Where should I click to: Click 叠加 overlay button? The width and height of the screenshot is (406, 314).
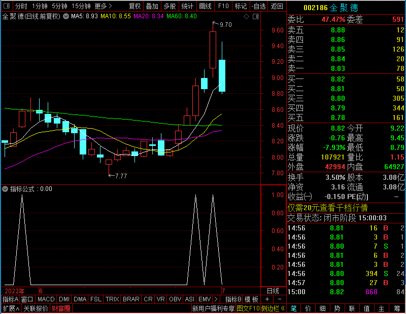tap(152, 6)
